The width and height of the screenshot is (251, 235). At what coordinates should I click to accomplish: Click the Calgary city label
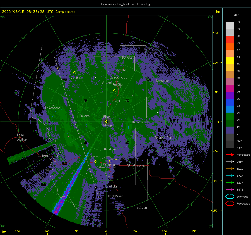[109, 164]
